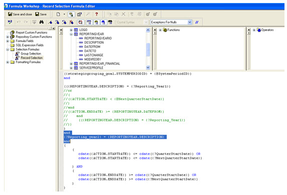This screenshot has width=287, height=195.
Task: Jump to the previous bookmark icon
Action: pos(64,22)
